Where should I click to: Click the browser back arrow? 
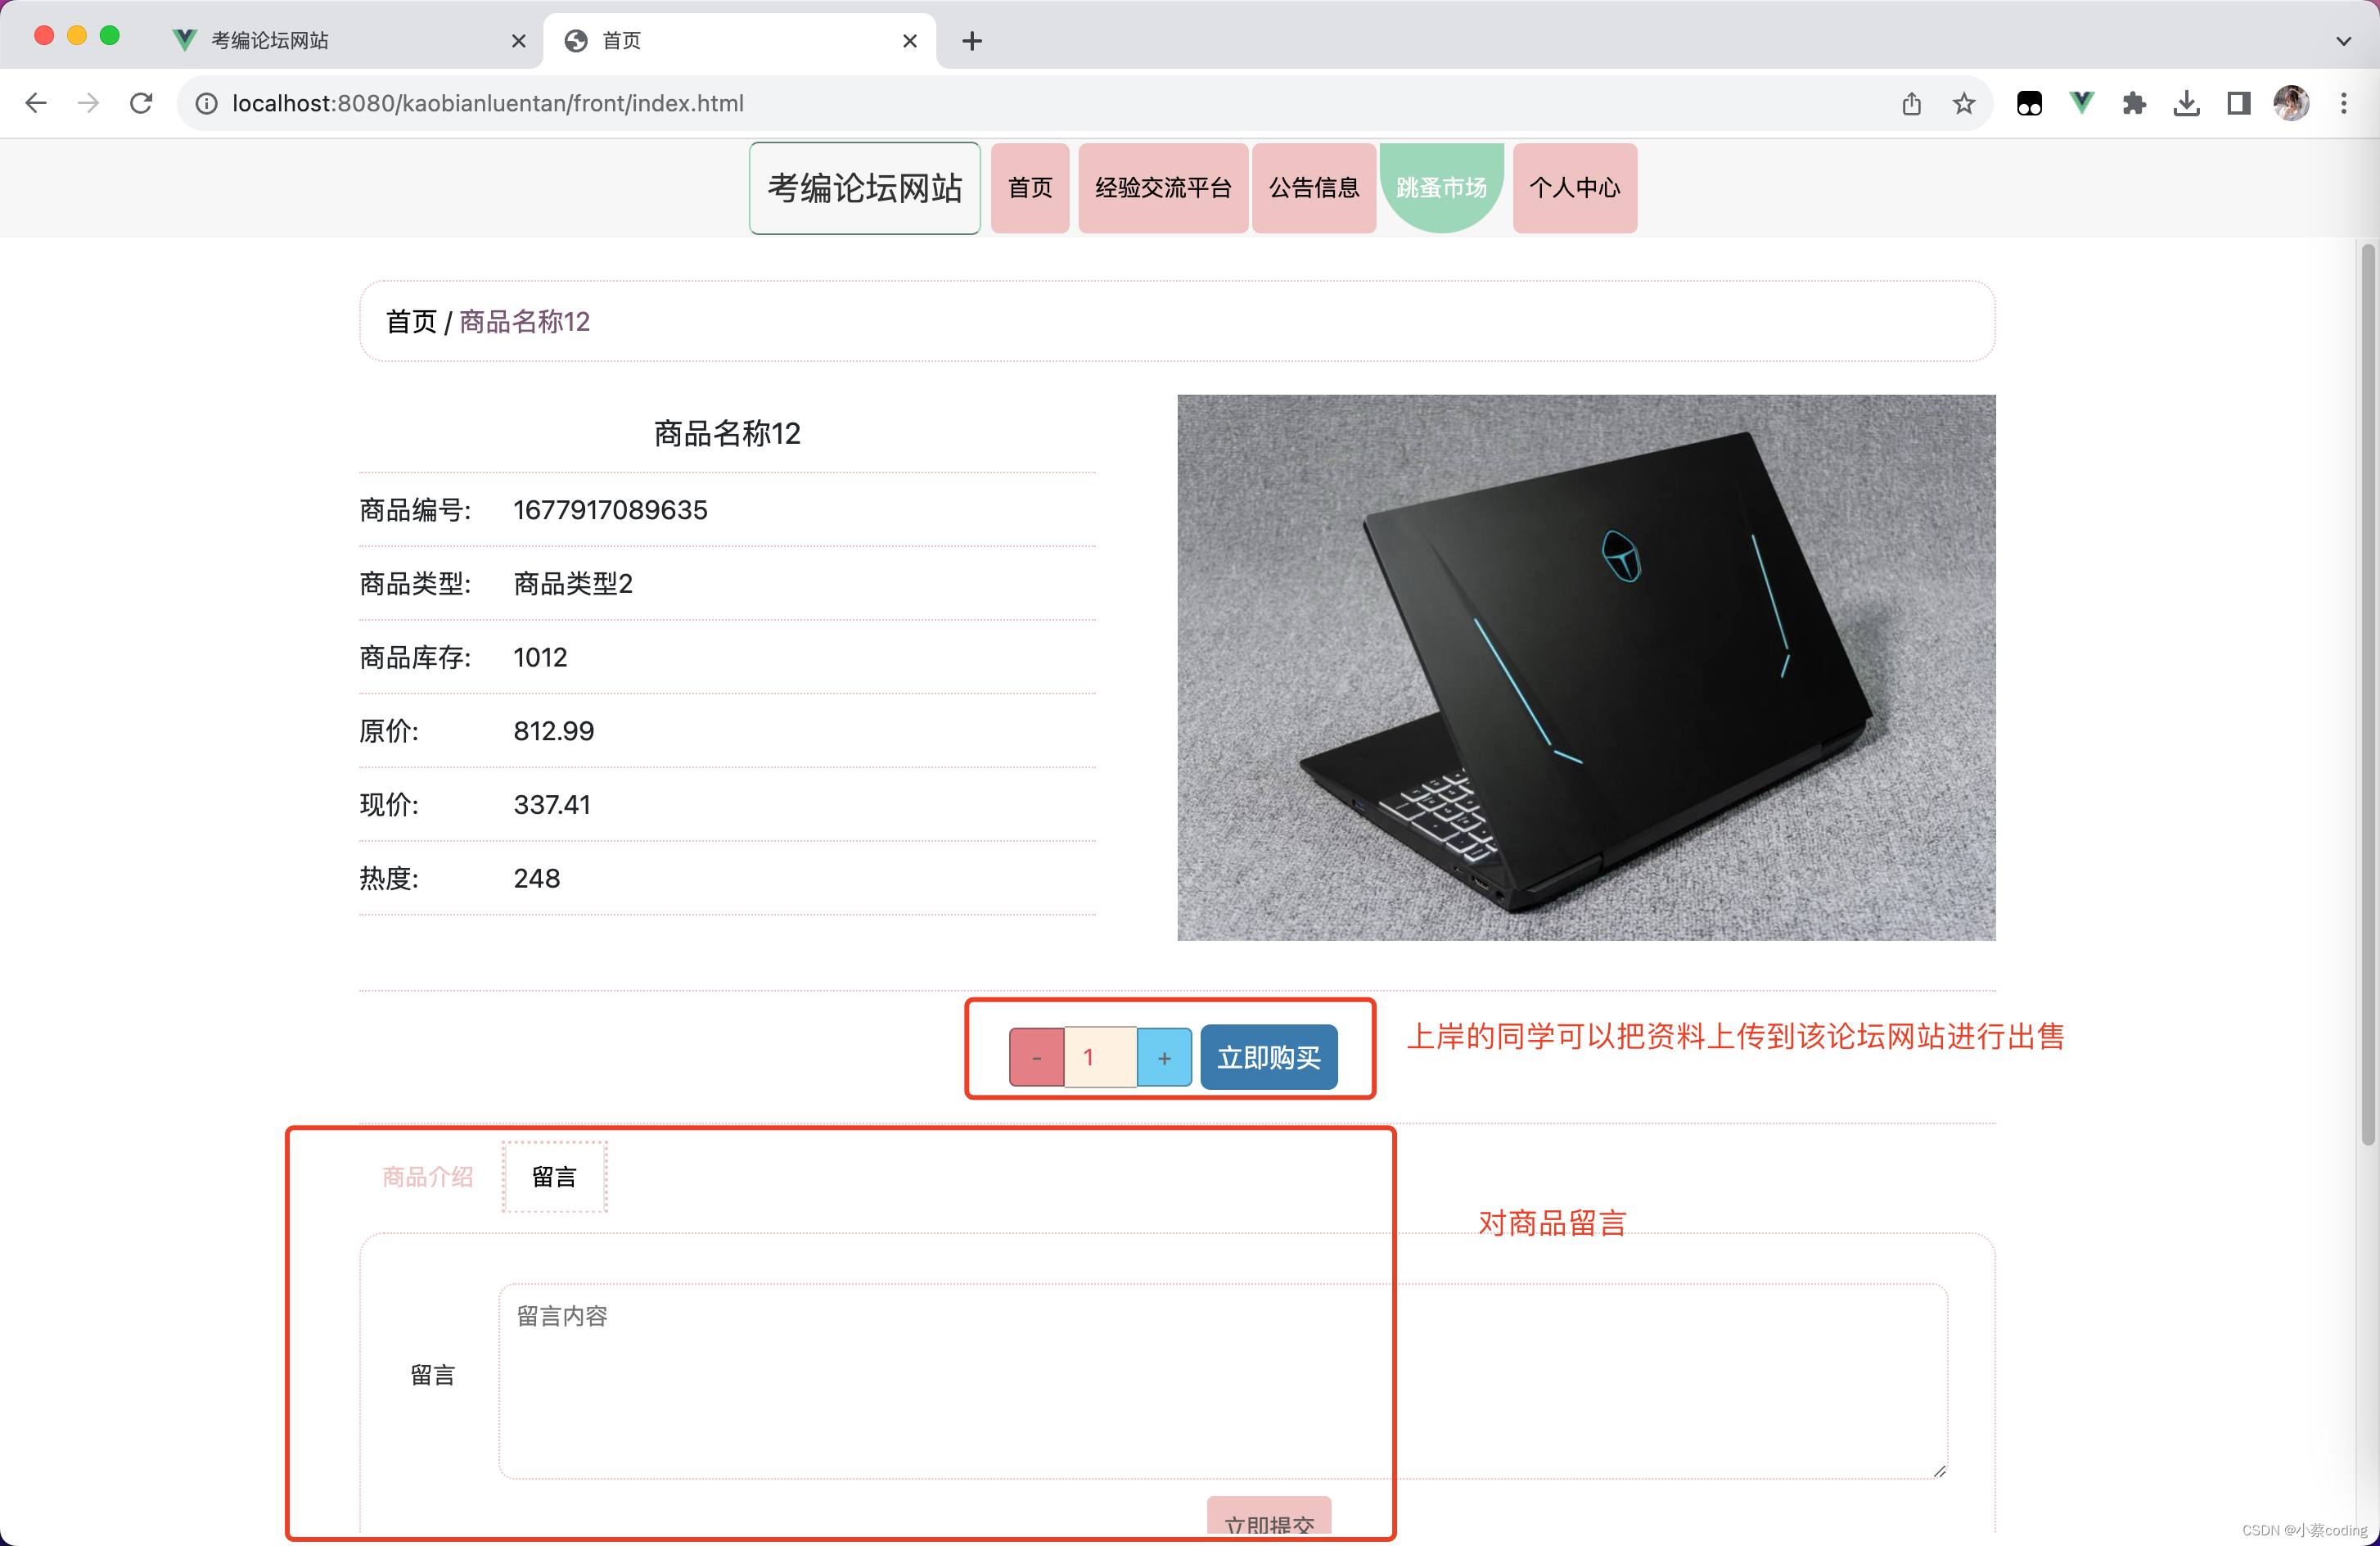[x=36, y=103]
